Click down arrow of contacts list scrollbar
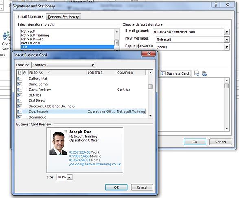The width and height of the screenshot is (239, 198). [x=150, y=116]
